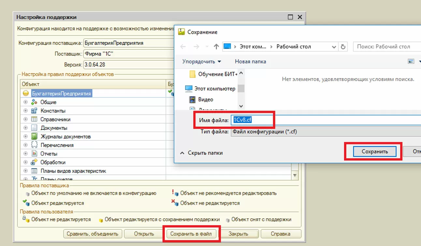Open the Тип файла dropdown
The width and height of the screenshot is (421, 246).
tap(326, 132)
